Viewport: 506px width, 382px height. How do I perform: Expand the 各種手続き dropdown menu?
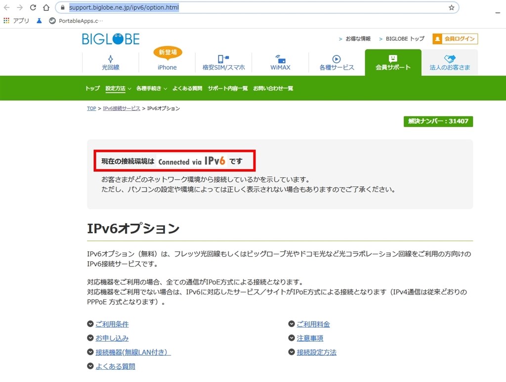150,88
